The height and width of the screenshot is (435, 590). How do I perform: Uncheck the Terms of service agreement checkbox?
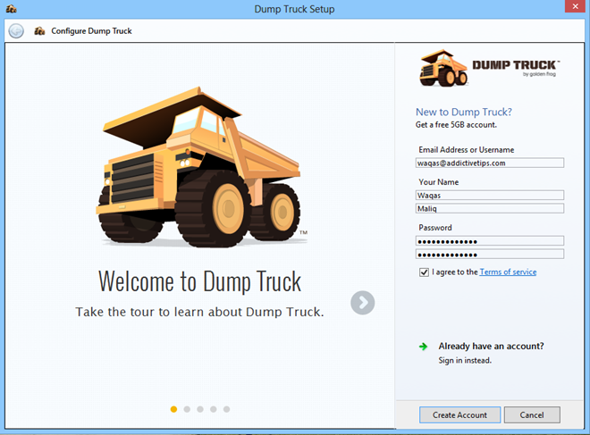tap(424, 272)
